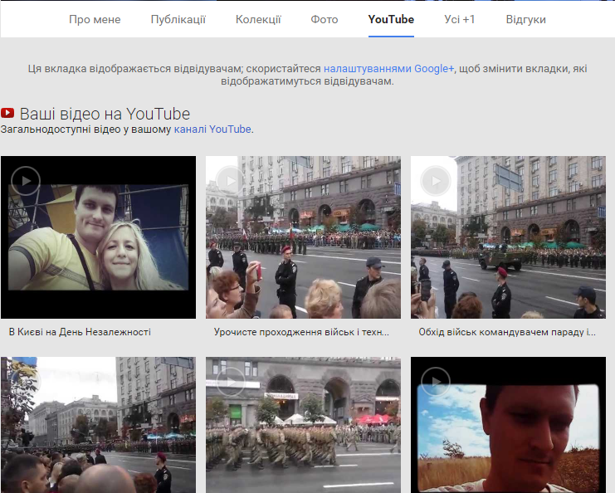615x493 pixels.
Task: Open the Про мене tab
Action: 95,19
